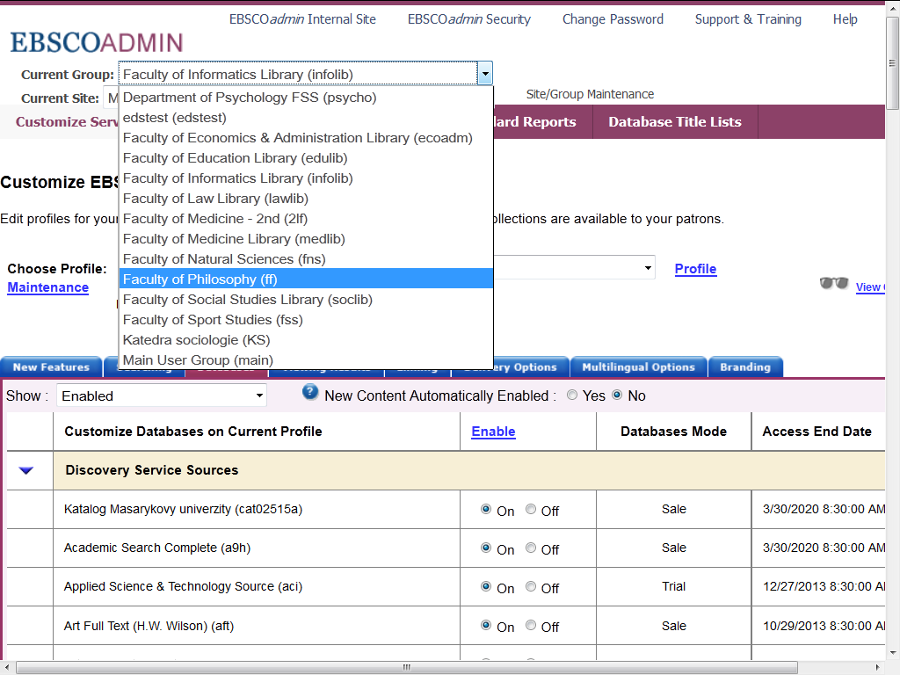
Task: Set New Content Automatically Enabled to No
Action: 617,395
